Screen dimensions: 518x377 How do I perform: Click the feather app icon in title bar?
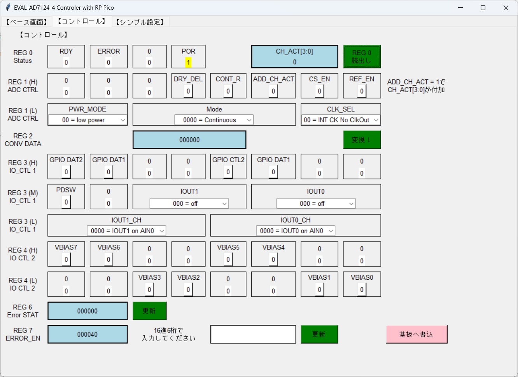(8, 7)
